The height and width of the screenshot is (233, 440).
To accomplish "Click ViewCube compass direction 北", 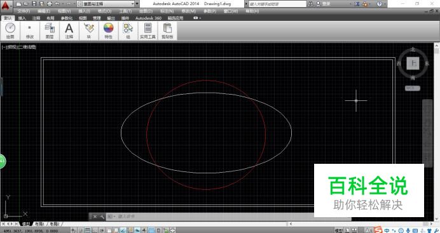I will click(x=413, y=50).
